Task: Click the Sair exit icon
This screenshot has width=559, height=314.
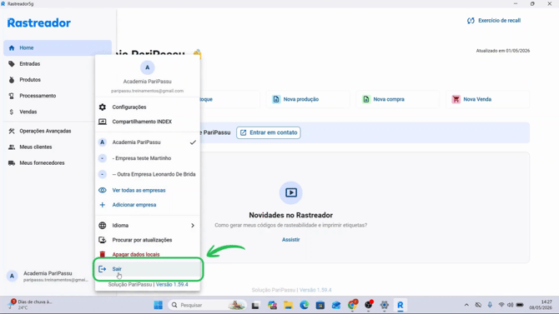Action: (103, 269)
